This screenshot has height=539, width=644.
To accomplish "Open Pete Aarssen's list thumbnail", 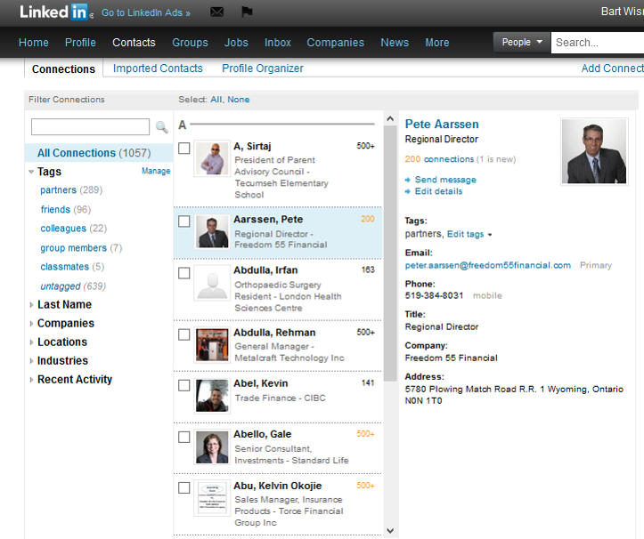I will point(212,232).
